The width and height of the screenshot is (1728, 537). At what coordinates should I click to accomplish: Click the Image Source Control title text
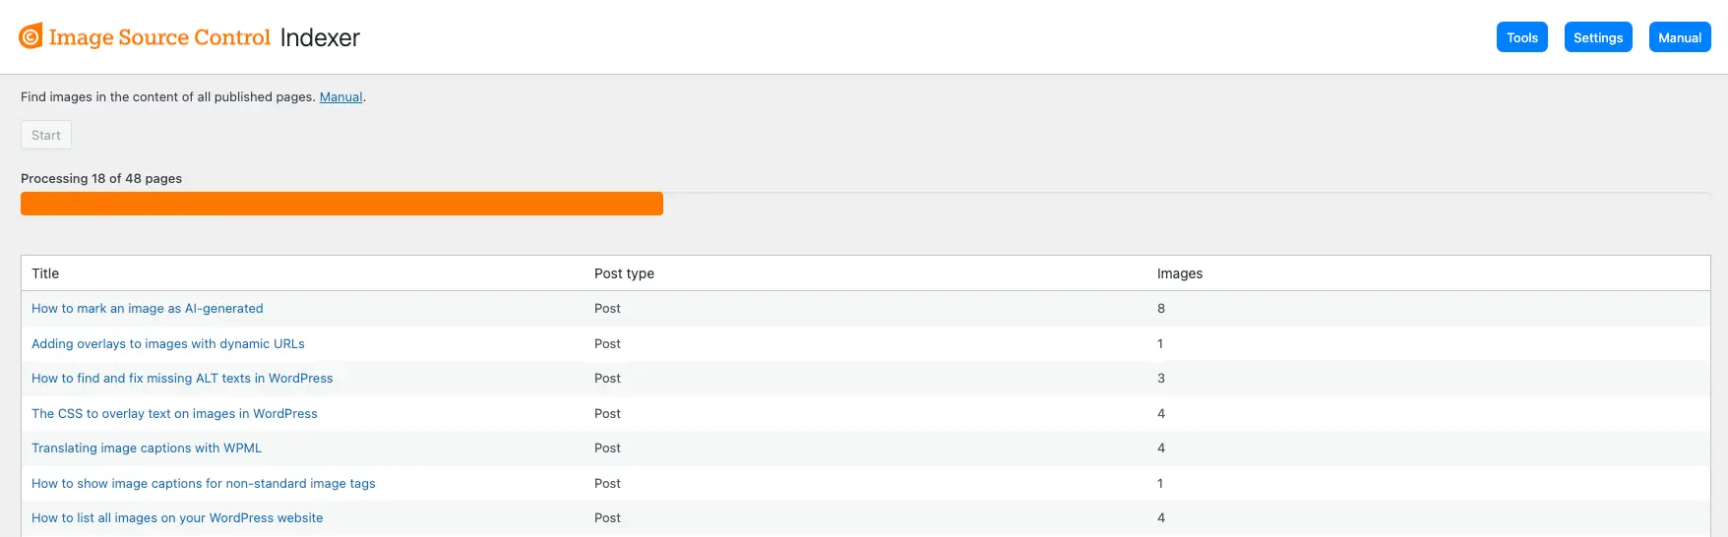coord(159,37)
